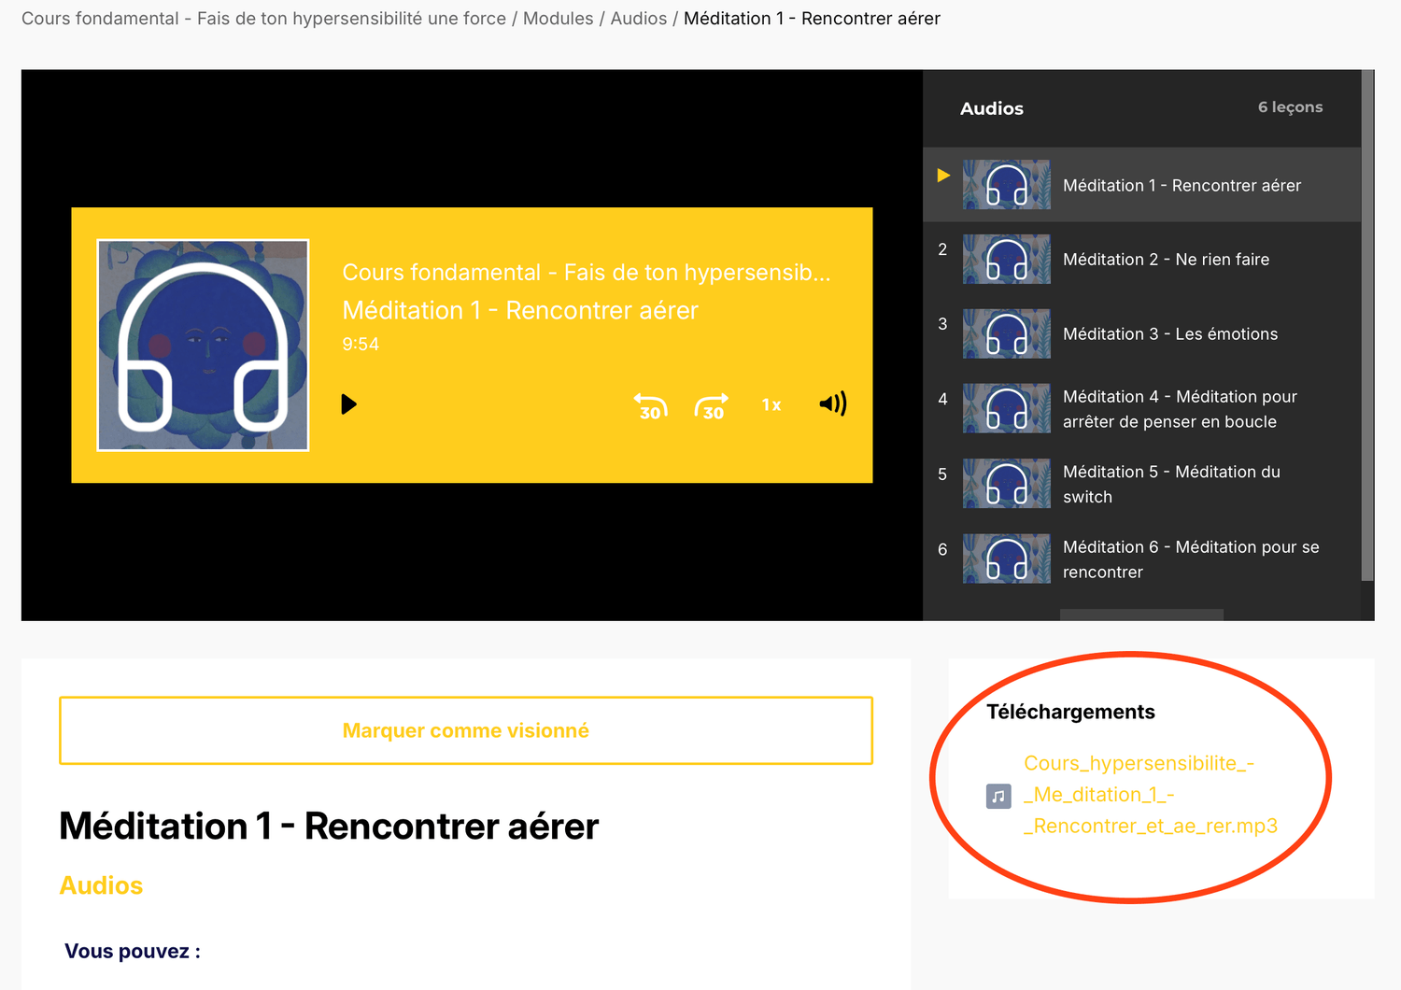1401x990 pixels.
Task: Play the Méditation 1 audio
Action: 349,404
